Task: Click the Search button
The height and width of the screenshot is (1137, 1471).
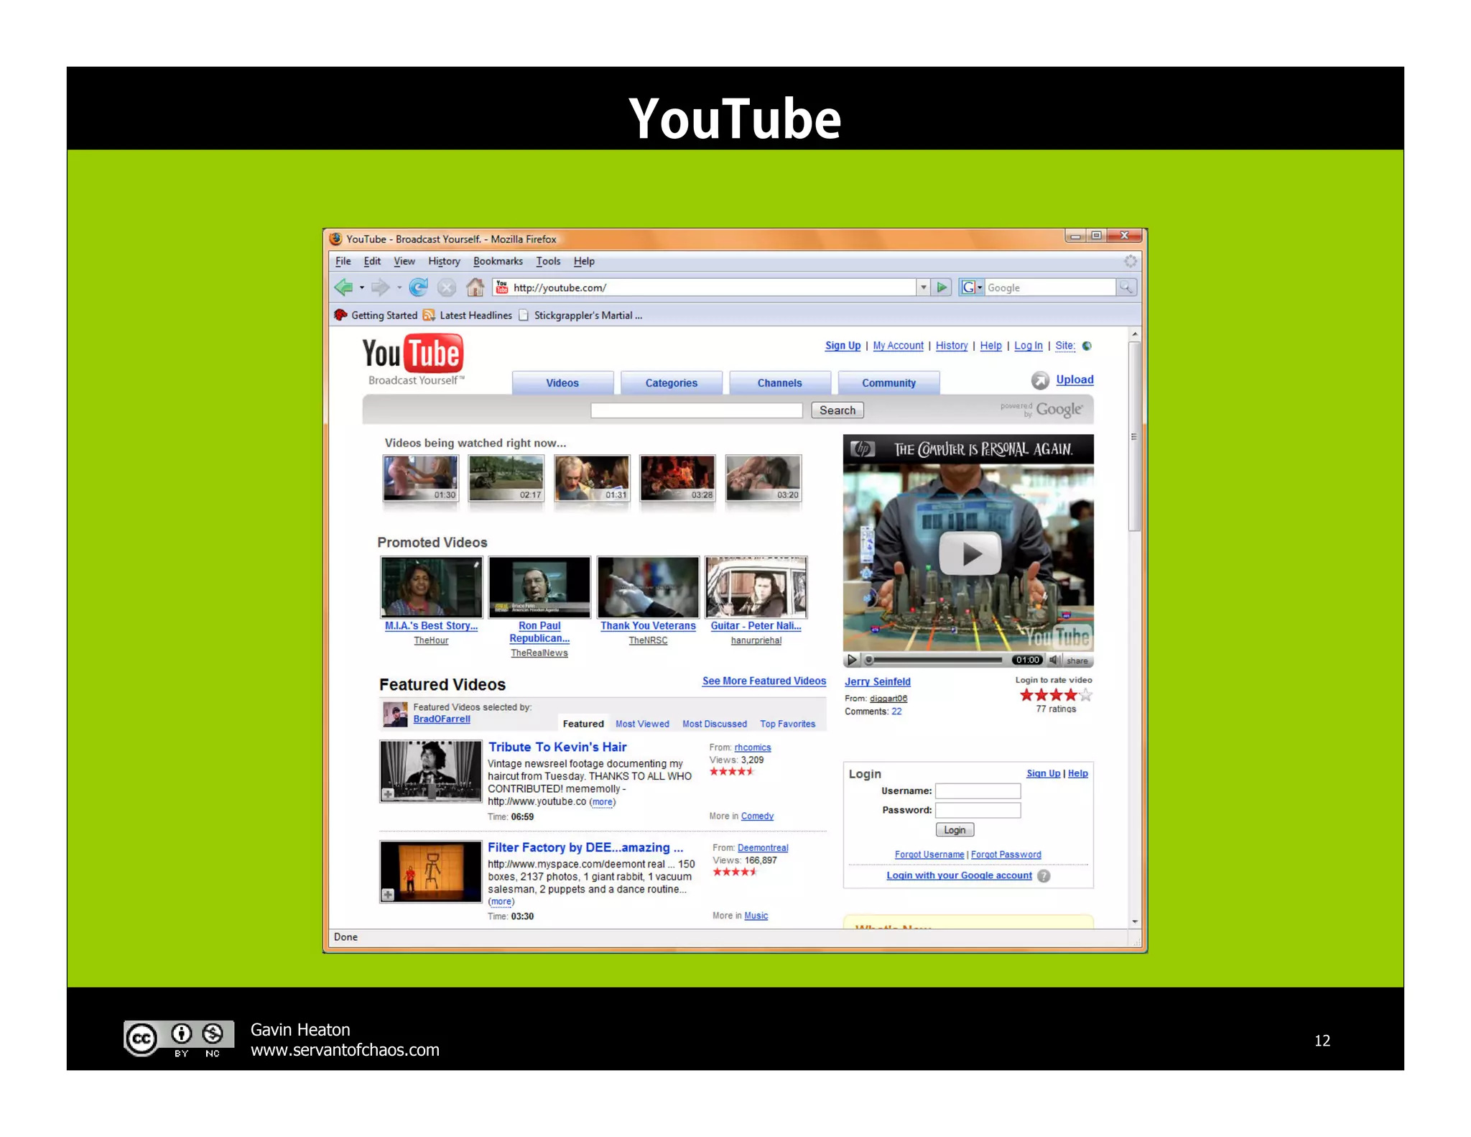Action: click(x=837, y=410)
